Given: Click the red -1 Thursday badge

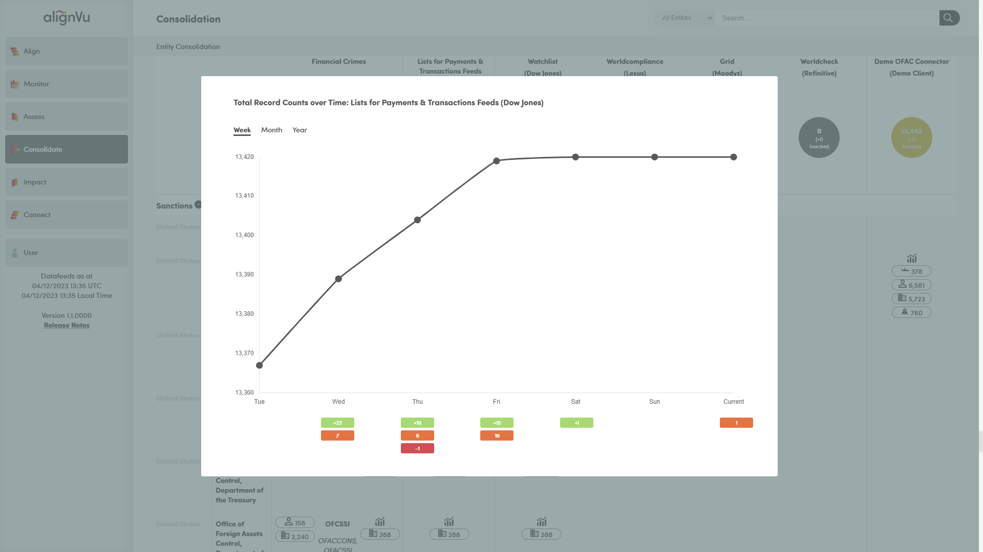Looking at the screenshot, I should (417, 448).
